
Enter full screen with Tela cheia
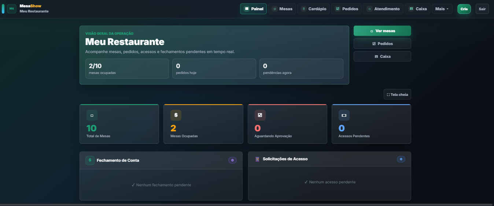coord(397,94)
